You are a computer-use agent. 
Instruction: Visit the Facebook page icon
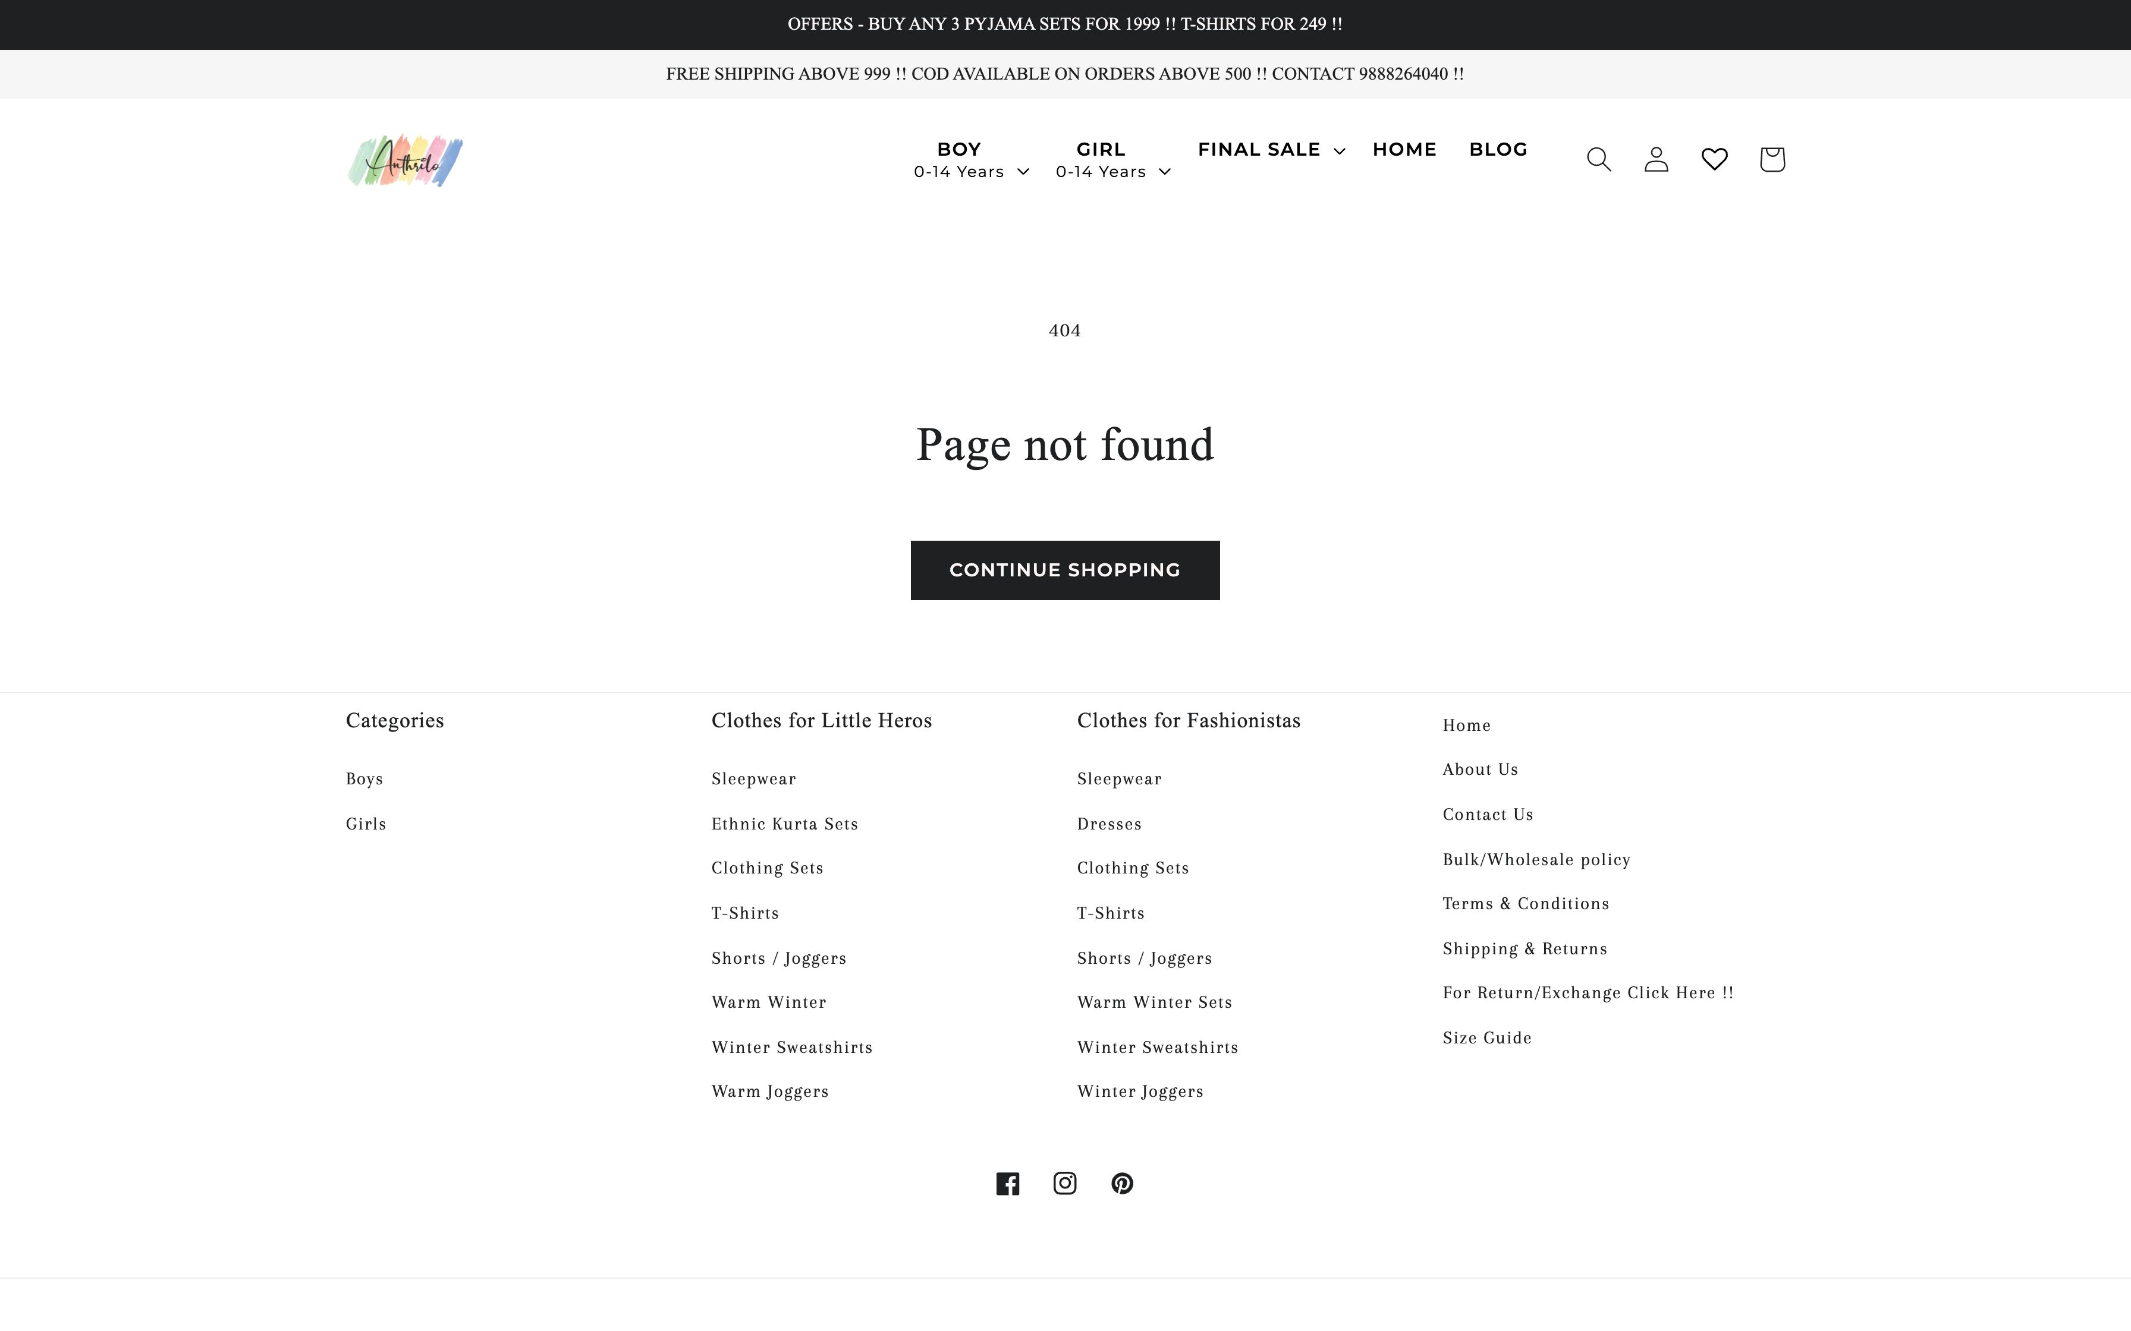click(1007, 1183)
